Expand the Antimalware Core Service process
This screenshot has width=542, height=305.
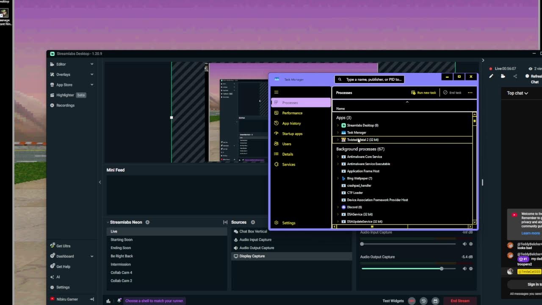[x=338, y=157]
